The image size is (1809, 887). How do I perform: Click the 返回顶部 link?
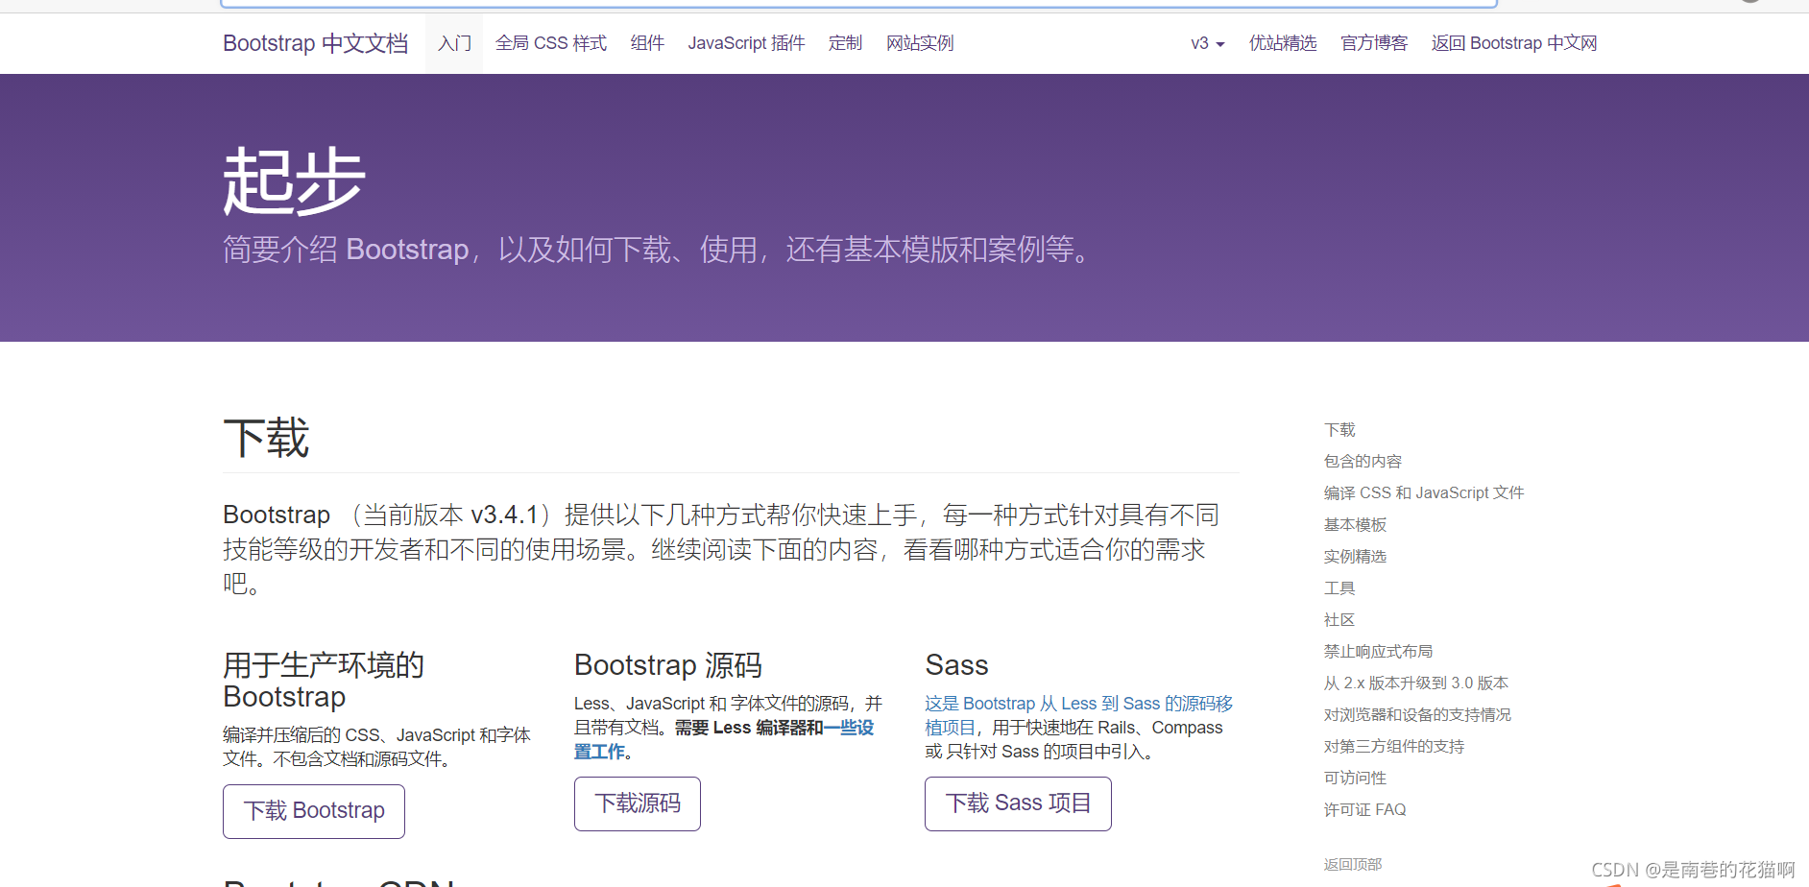1353,865
